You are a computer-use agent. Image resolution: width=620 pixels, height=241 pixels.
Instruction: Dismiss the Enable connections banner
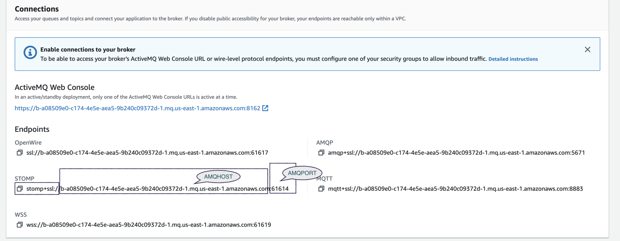click(x=588, y=49)
